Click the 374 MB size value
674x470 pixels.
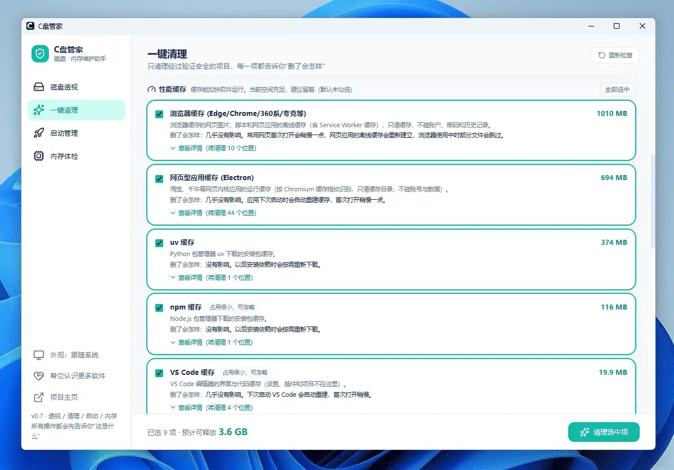614,242
